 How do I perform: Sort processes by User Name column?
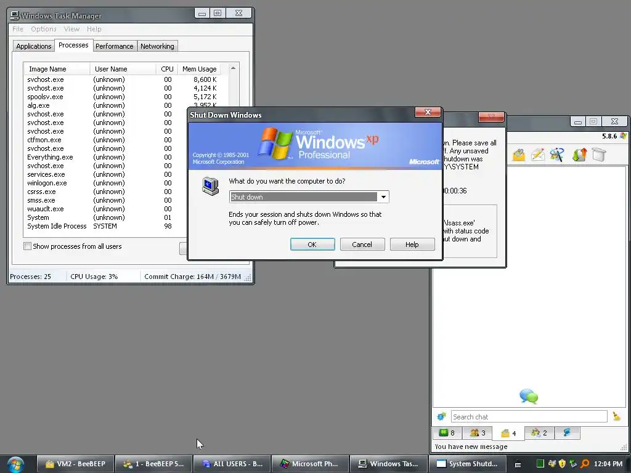click(x=123, y=69)
